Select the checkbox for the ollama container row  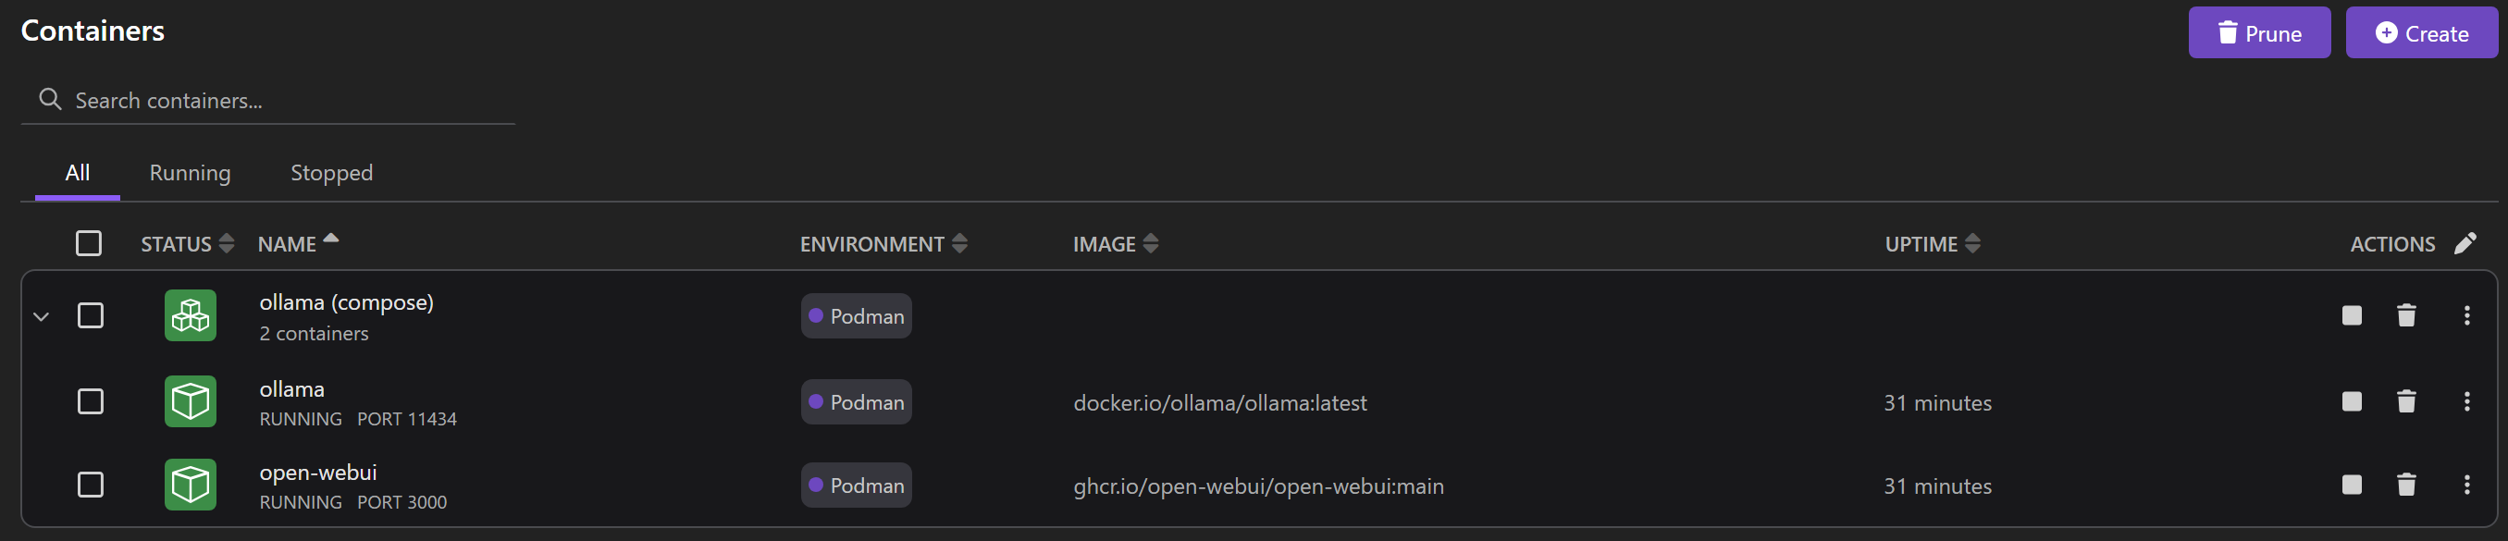pyautogui.click(x=90, y=400)
